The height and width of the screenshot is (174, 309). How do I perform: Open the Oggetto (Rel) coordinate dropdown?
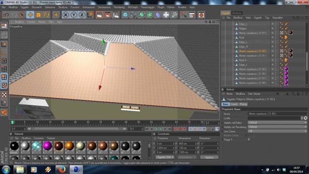point(165,157)
